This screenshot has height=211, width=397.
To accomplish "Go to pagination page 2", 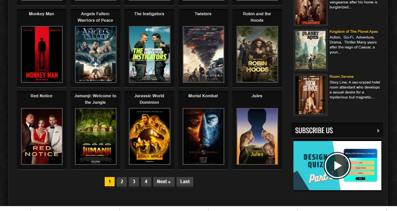I will pos(122,182).
